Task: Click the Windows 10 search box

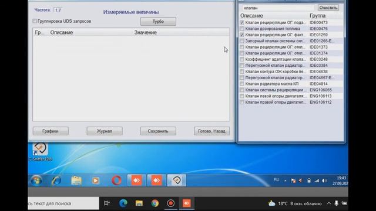Action: click(x=63, y=203)
